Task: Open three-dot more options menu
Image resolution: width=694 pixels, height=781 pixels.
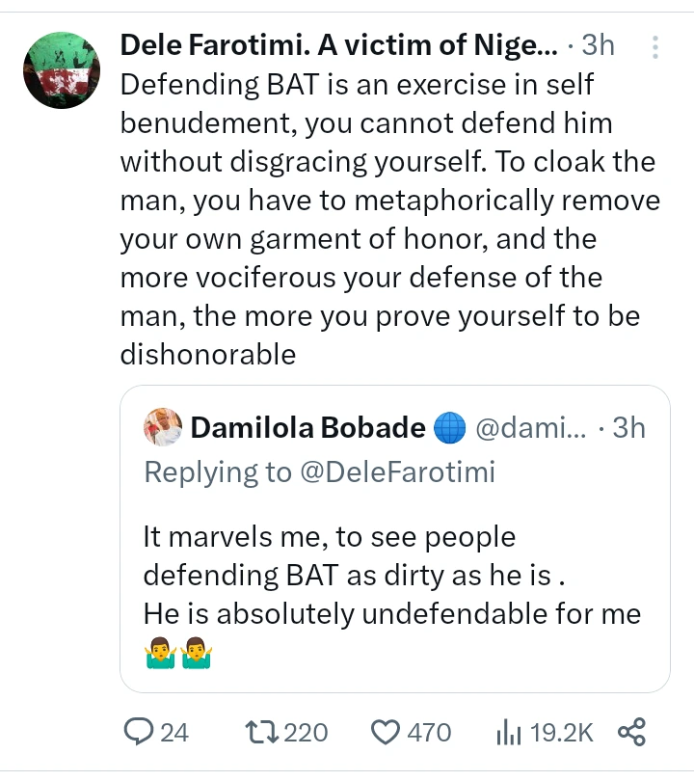Action: (x=655, y=47)
